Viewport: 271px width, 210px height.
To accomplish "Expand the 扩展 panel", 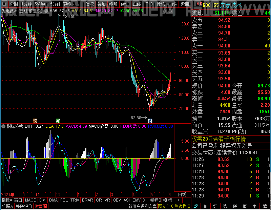I will pos(7,206).
